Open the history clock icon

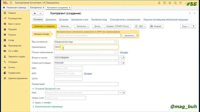point(165,3)
